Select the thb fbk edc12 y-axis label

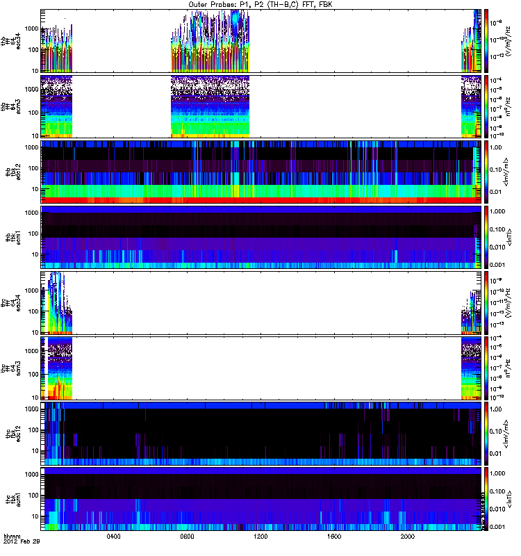click(13, 172)
